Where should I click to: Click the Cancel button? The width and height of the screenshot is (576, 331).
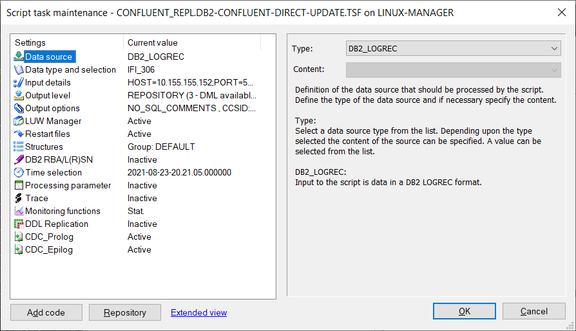[x=533, y=311]
